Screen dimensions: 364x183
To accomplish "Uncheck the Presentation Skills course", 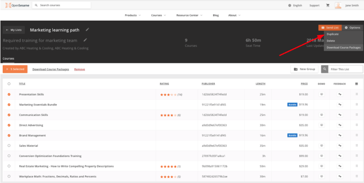I will (x=9, y=94).
